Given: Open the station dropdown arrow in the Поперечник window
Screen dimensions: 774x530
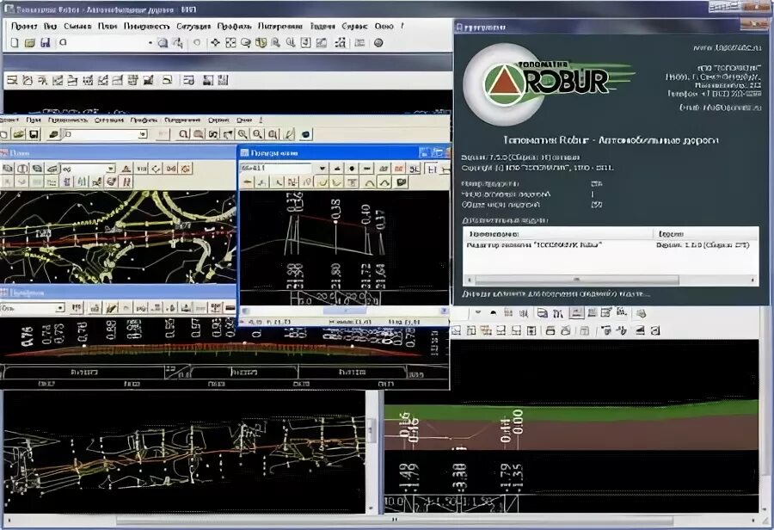Looking at the screenshot, I should (322, 169).
